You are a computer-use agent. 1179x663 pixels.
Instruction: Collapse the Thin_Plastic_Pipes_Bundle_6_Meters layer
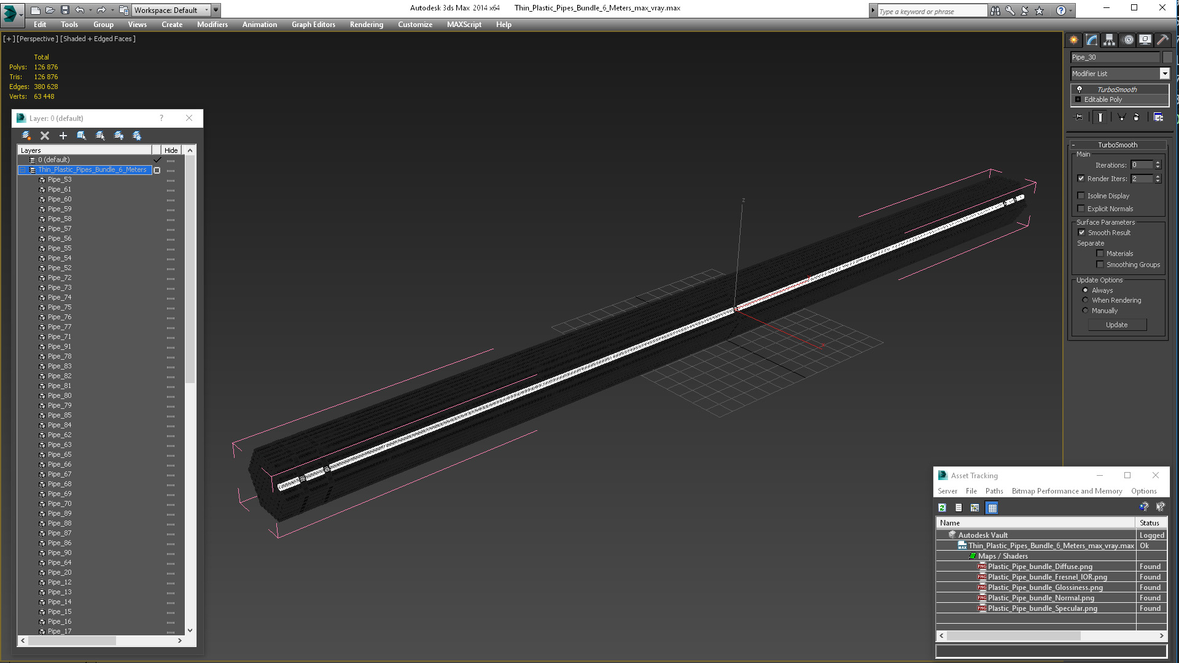pos(23,170)
